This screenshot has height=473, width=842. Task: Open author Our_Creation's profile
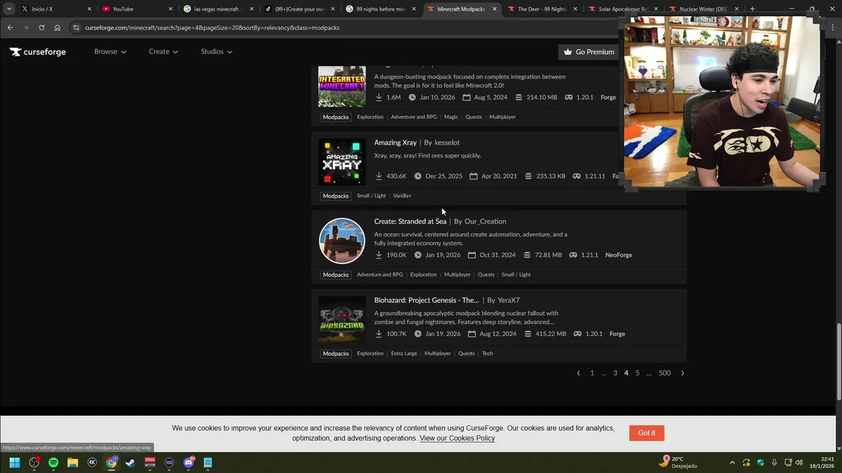[485, 221]
